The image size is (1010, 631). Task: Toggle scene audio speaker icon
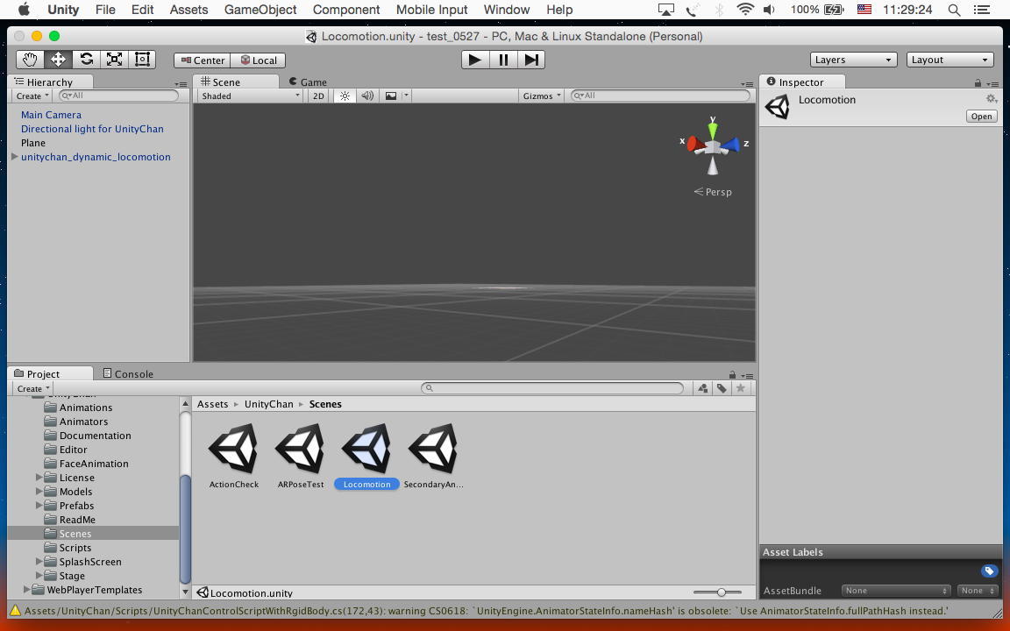(368, 96)
